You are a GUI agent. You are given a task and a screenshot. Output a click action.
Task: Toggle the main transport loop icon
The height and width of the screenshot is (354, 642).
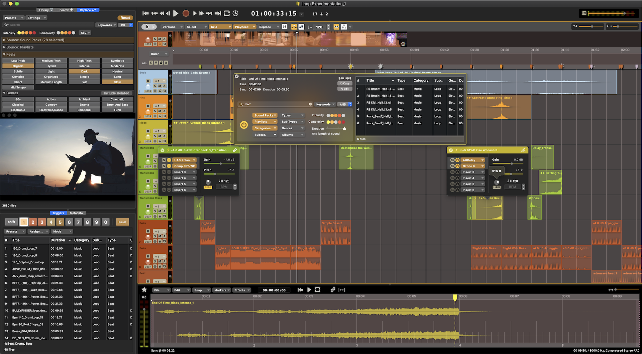tap(227, 13)
